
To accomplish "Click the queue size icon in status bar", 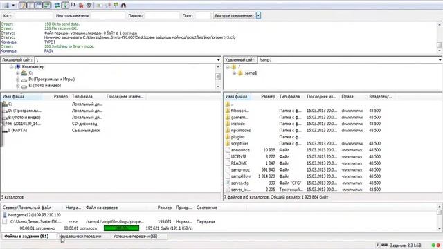I will click(385, 245).
